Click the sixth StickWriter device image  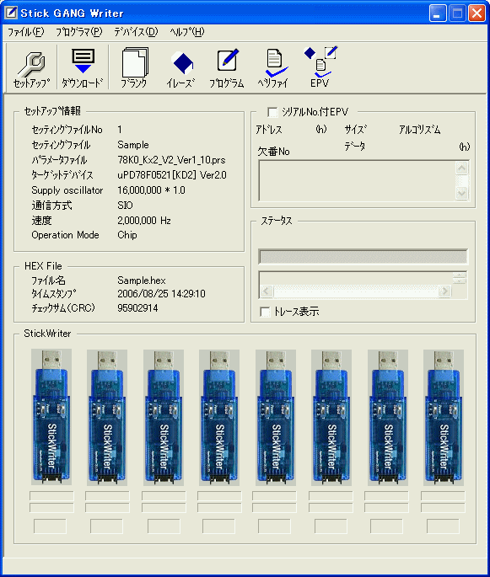[331, 417]
